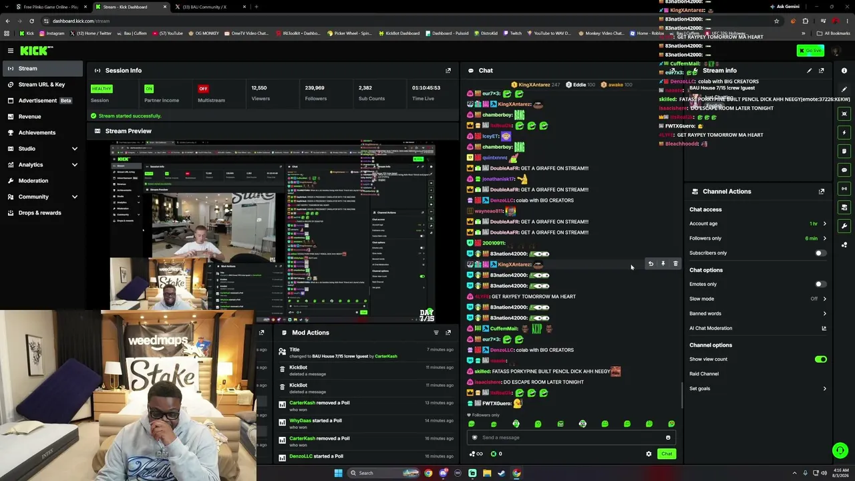Open the Moderation page

point(43,180)
